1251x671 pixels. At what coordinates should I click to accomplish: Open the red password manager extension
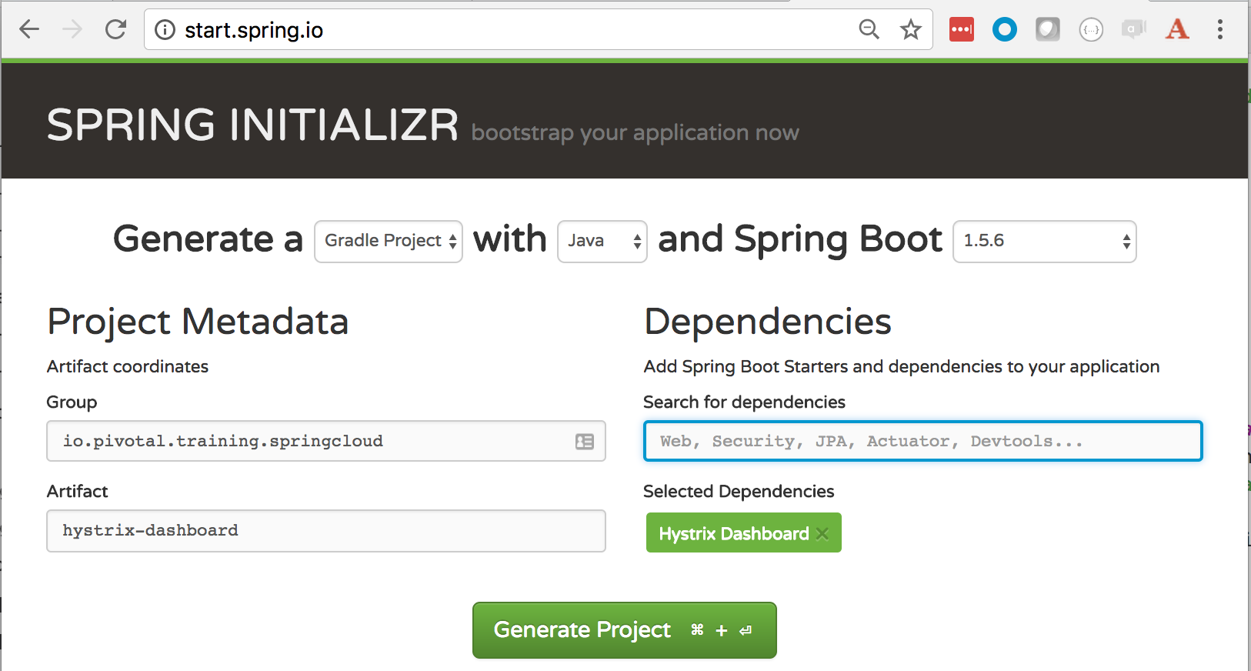[x=962, y=30]
